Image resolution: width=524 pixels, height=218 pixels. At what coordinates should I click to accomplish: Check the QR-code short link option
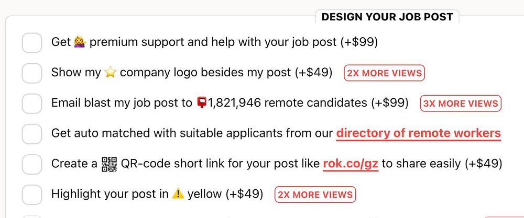32,164
